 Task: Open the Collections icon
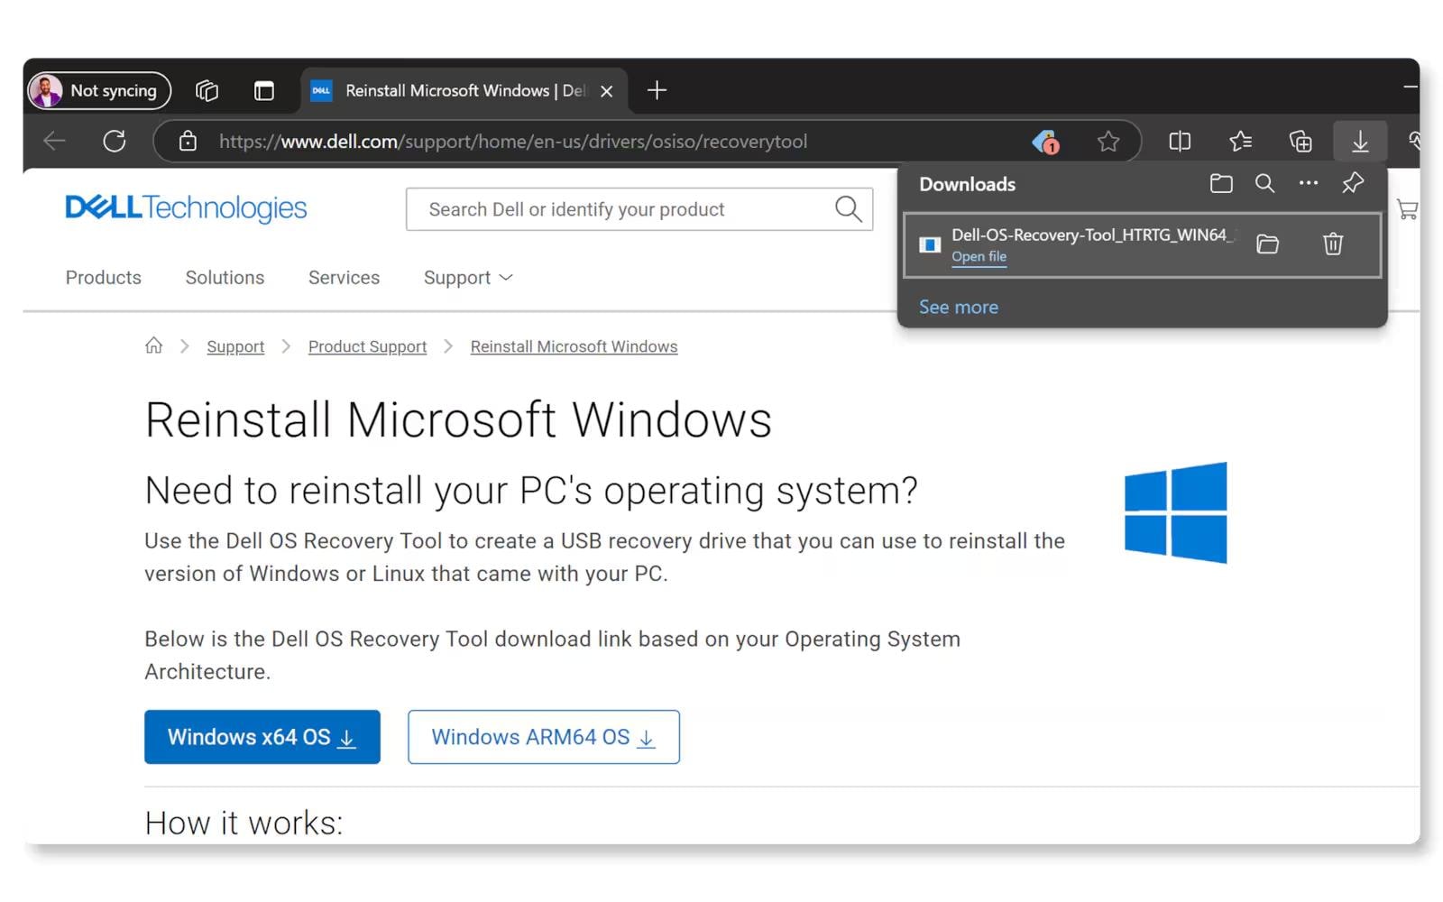click(x=1301, y=142)
